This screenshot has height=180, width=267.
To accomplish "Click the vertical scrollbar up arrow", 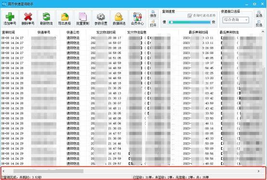I will (263, 32).
